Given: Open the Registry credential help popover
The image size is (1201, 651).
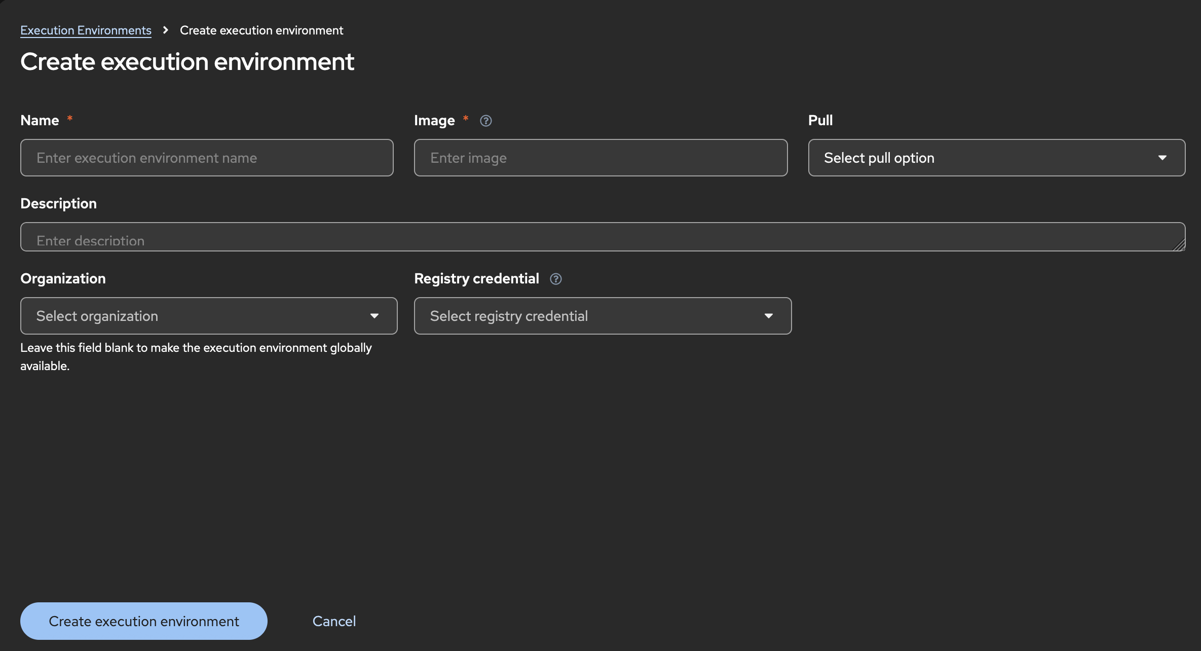Looking at the screenshot, I should [555, 279].
